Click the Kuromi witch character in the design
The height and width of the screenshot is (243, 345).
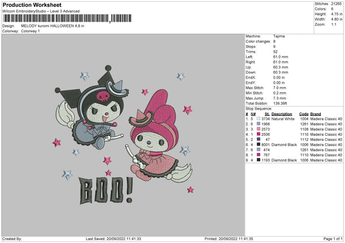92,108
